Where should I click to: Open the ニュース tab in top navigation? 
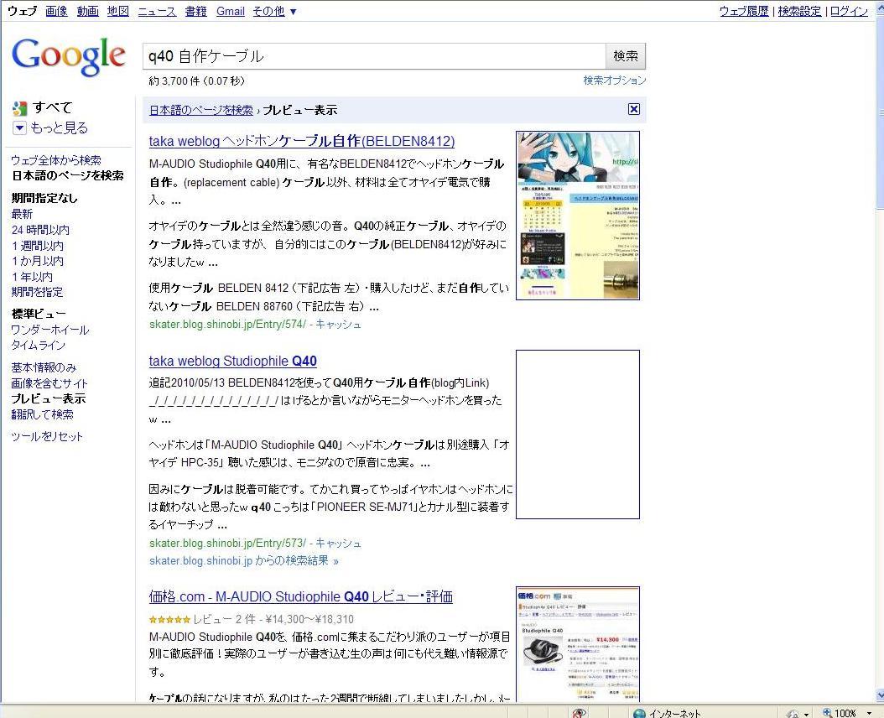pos(158,11)
